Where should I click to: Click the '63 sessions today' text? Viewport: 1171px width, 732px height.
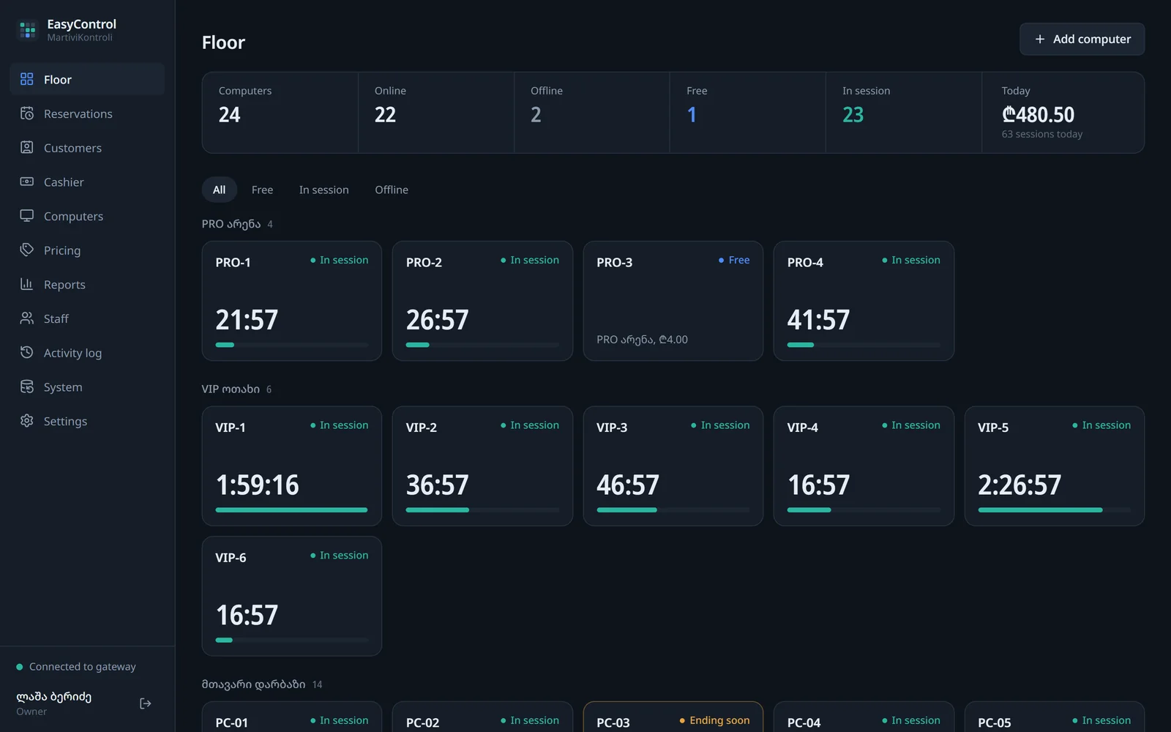coord(1041,134)
